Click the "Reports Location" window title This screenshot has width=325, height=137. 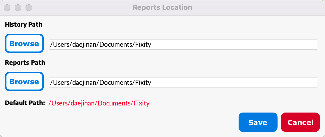162,7
